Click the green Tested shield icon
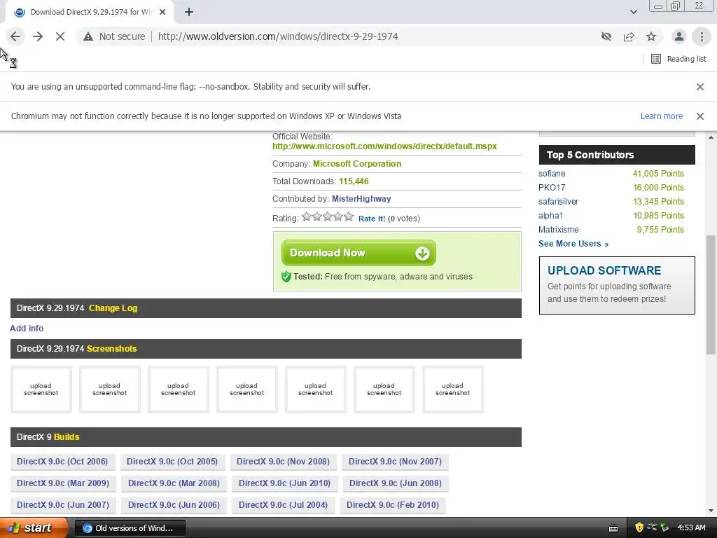This screenshot has height=538, width=717. click(286, 277)
